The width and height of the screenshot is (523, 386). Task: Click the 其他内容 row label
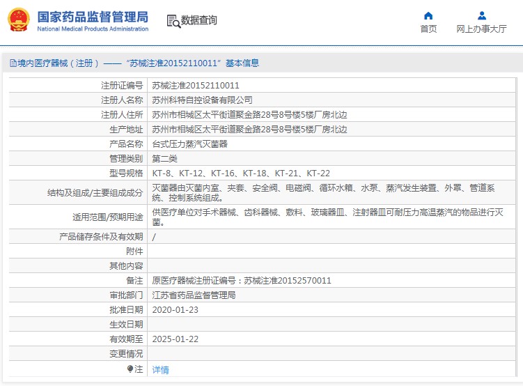127,266
